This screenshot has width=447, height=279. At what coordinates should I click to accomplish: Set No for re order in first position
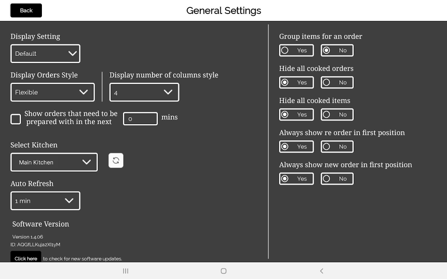point(337,146)
